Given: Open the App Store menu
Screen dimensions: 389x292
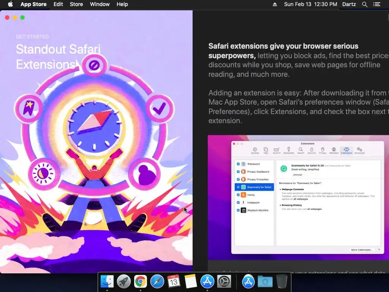Looking at the screenshot, I should tap(33, 4).
